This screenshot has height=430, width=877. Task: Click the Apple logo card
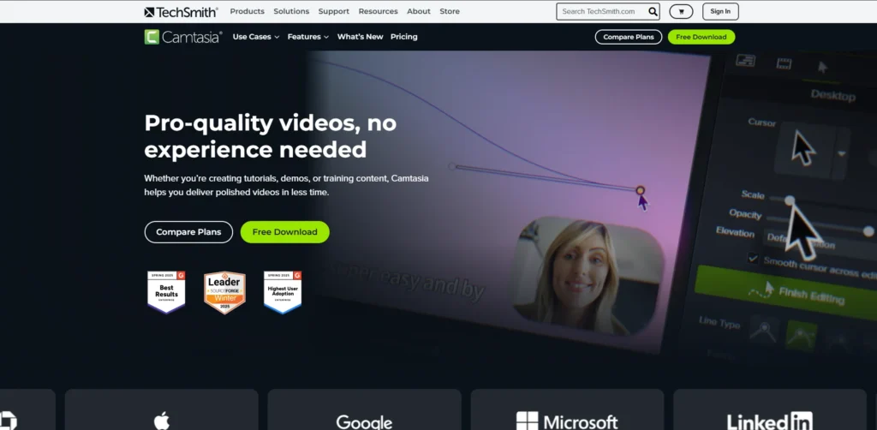(162, 409)
